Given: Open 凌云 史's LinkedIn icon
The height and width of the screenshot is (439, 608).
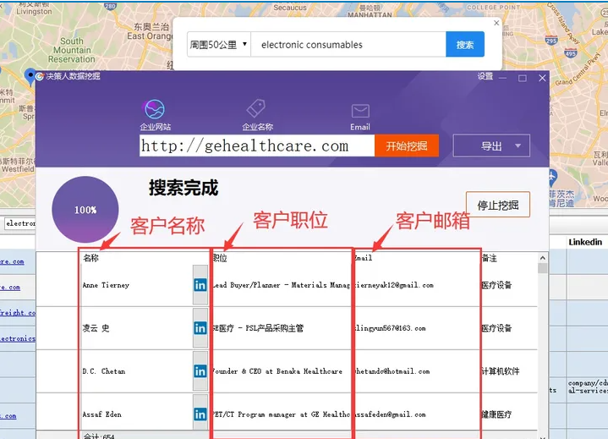Looking at the screenshot, I should tap(200, 328).
